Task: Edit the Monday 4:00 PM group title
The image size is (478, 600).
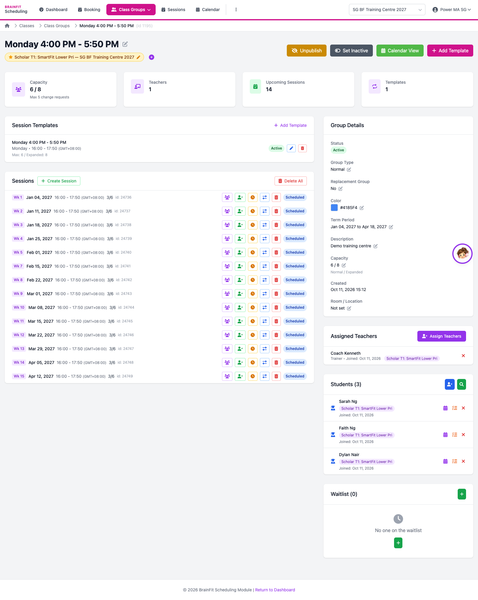Action: coord(125,44)
